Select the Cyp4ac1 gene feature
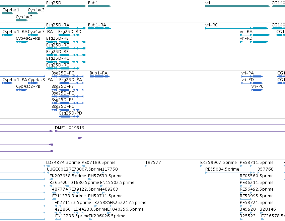The height and width of the screenshot is (221, 285). coord(8,13)
